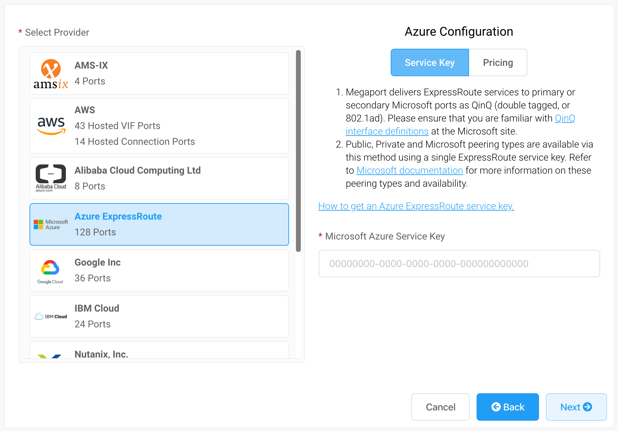Click the Azure Configuration heading
Image resolution: width=618 pixels, height=431 pixels.
click(459, 32)
